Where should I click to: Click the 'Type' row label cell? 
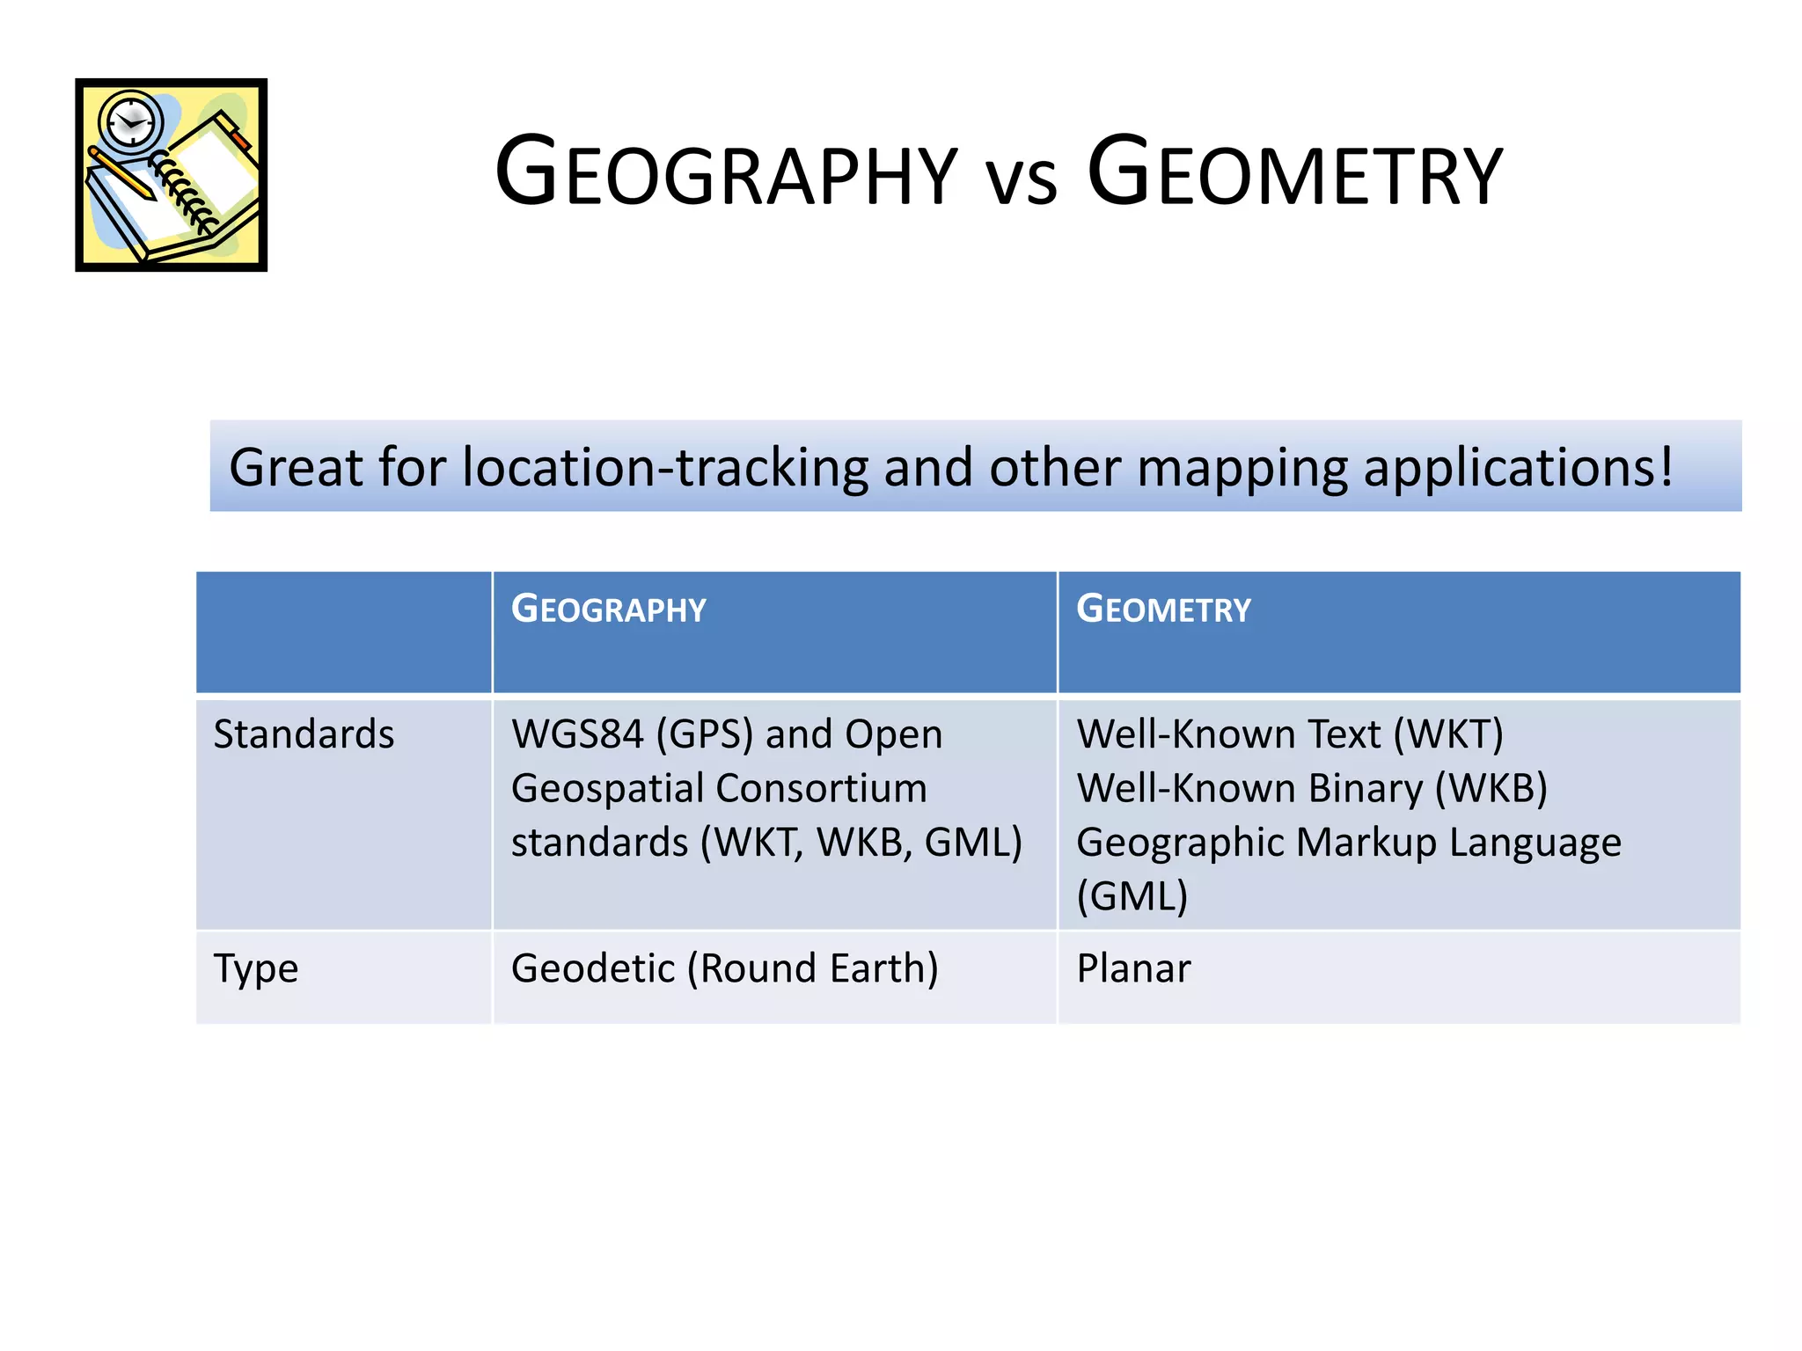pos(256,968)
